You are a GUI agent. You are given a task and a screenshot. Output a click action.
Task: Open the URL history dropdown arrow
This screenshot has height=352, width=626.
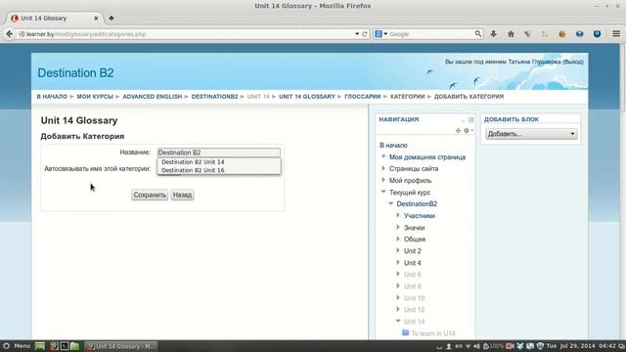tap(357, 34)
